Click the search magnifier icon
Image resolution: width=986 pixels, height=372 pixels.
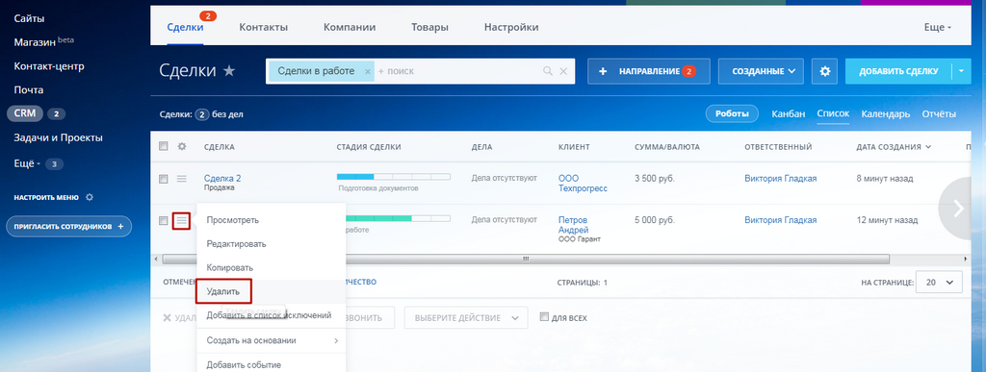548,71
